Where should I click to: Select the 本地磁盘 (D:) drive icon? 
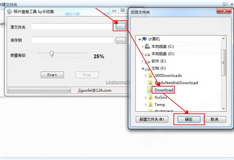tap(147, 54)
